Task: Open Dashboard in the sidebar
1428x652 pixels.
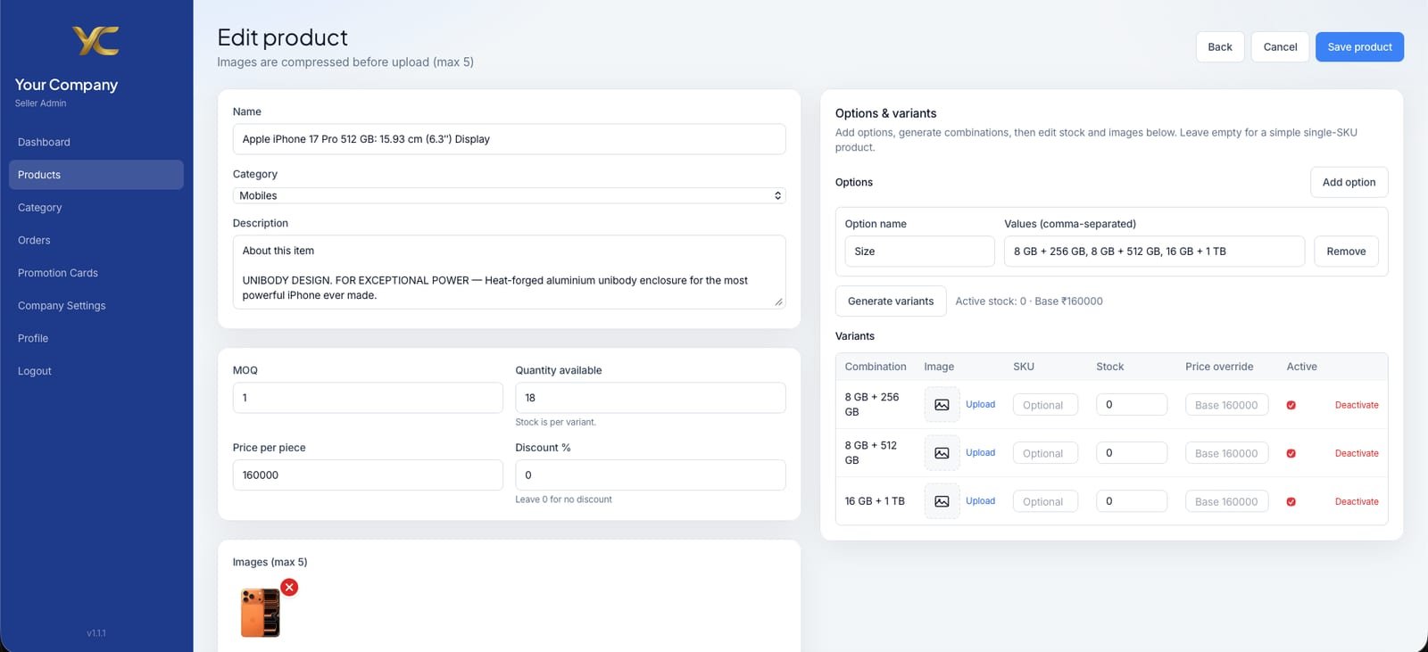Action: 96,142
